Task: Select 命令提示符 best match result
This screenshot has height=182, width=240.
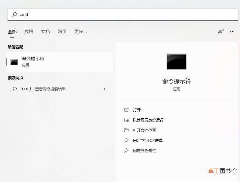Action: pos(60,62)
